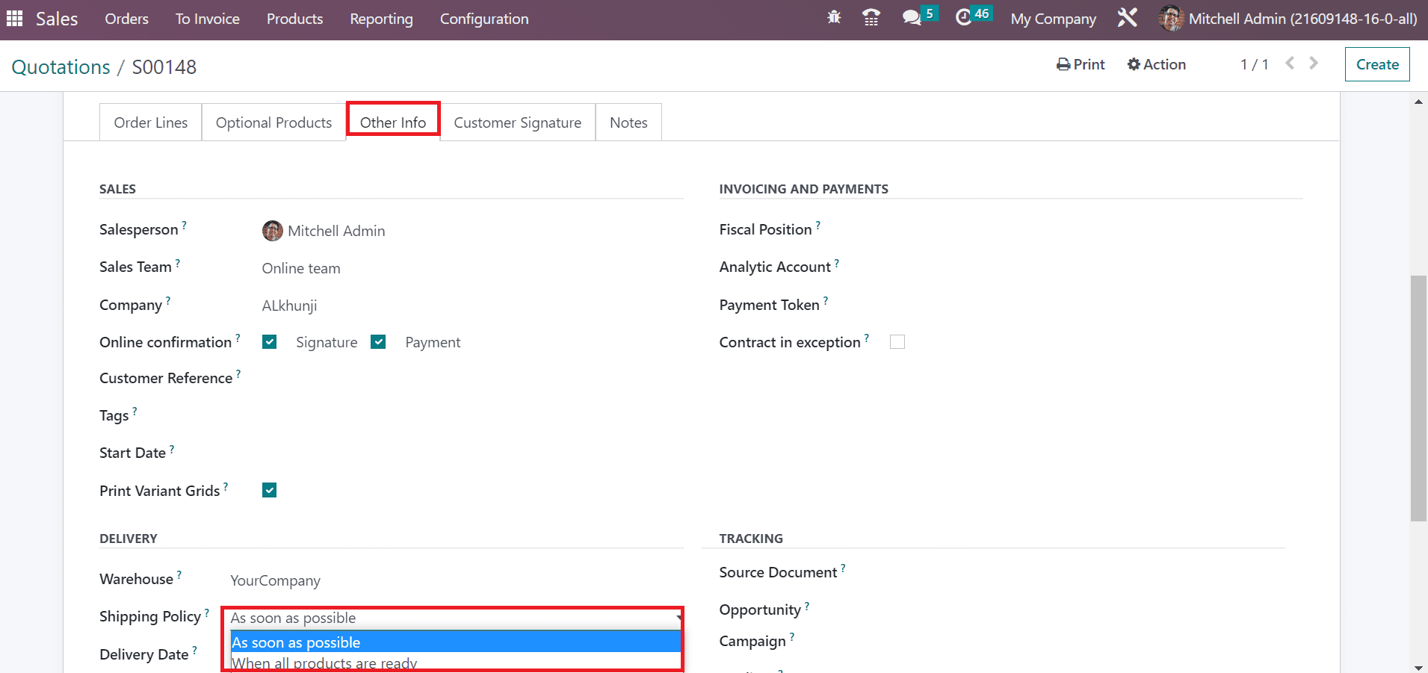Click YourCompany warehouse value
Viewport: 1428px width, 673px height.
(275, 580)
